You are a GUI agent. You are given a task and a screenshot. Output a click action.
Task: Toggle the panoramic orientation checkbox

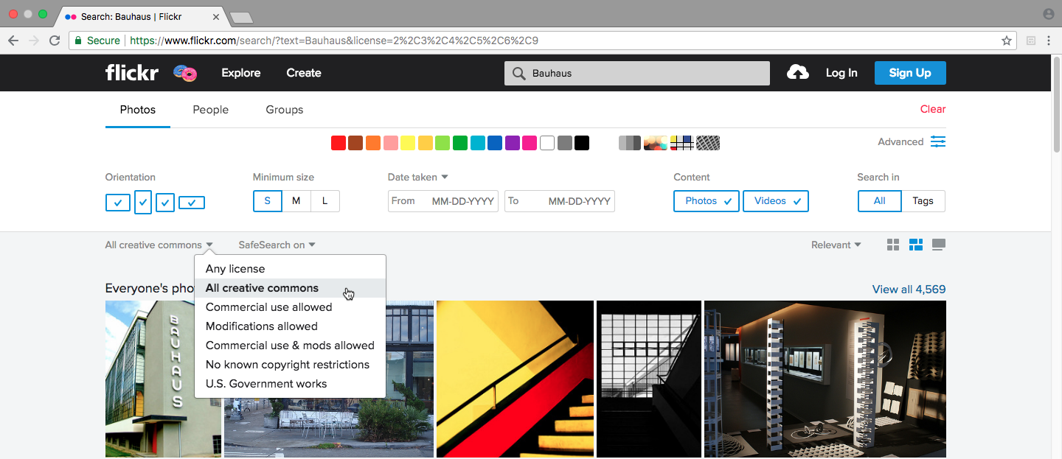click(x=192, y=202)
